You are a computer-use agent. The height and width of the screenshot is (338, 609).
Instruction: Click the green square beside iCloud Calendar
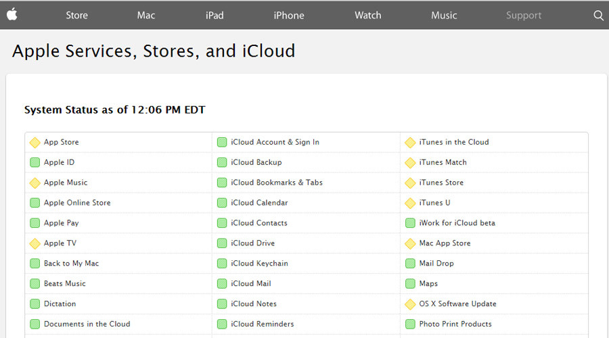222,203
